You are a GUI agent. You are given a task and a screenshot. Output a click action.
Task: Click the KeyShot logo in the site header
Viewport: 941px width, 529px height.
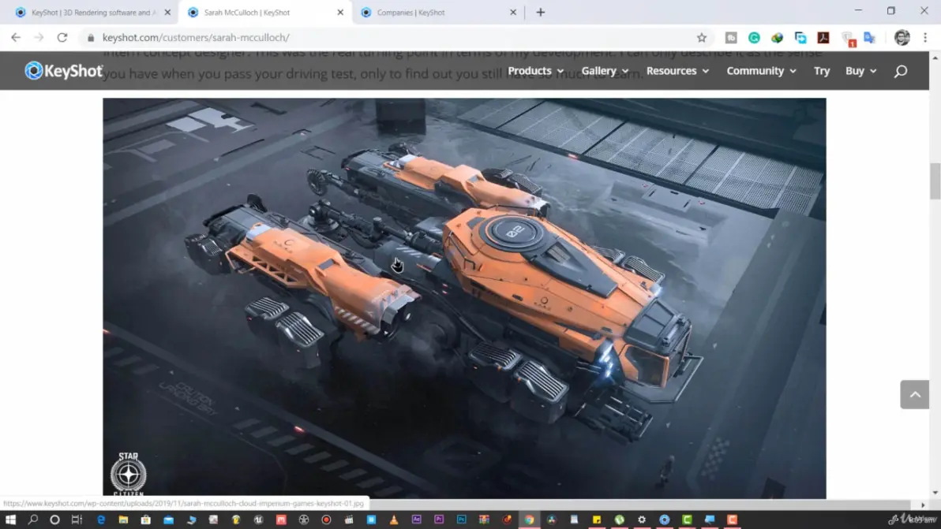64,71
